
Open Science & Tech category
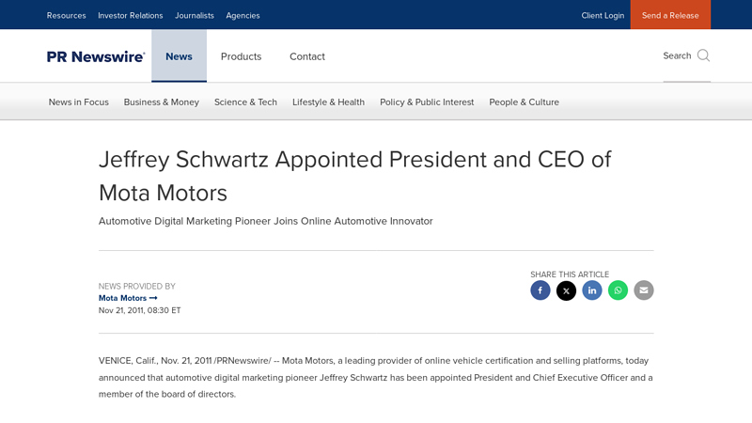(245, 102)
